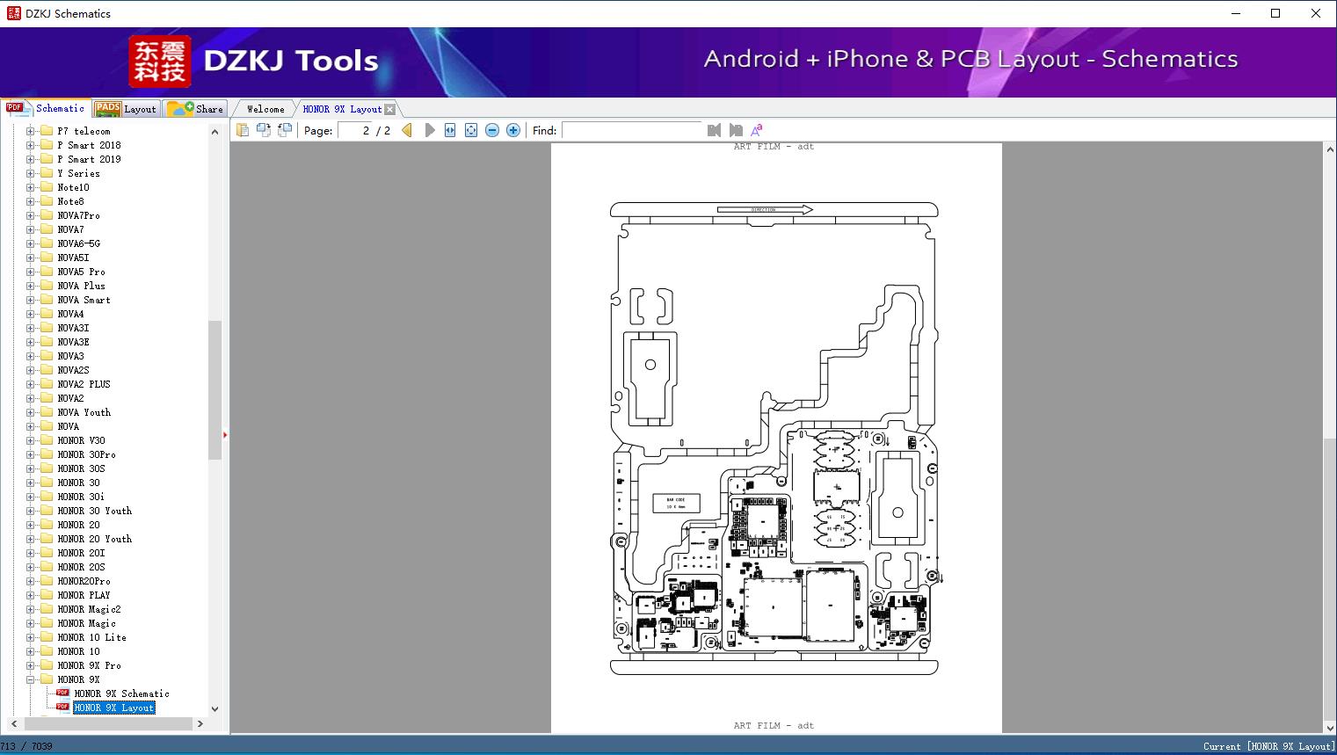Click the find previous icon
This screenshot has width=1337, height=755.
pos(714,130)
